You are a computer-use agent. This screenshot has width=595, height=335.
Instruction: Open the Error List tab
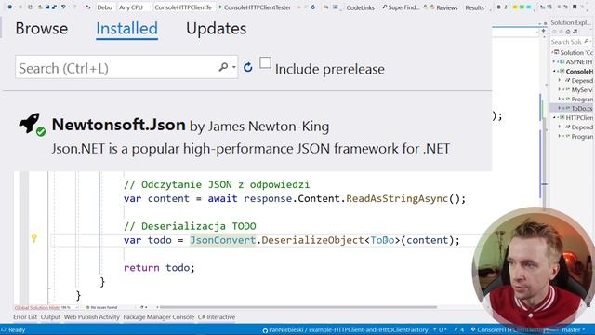click(x=25, y=316)
